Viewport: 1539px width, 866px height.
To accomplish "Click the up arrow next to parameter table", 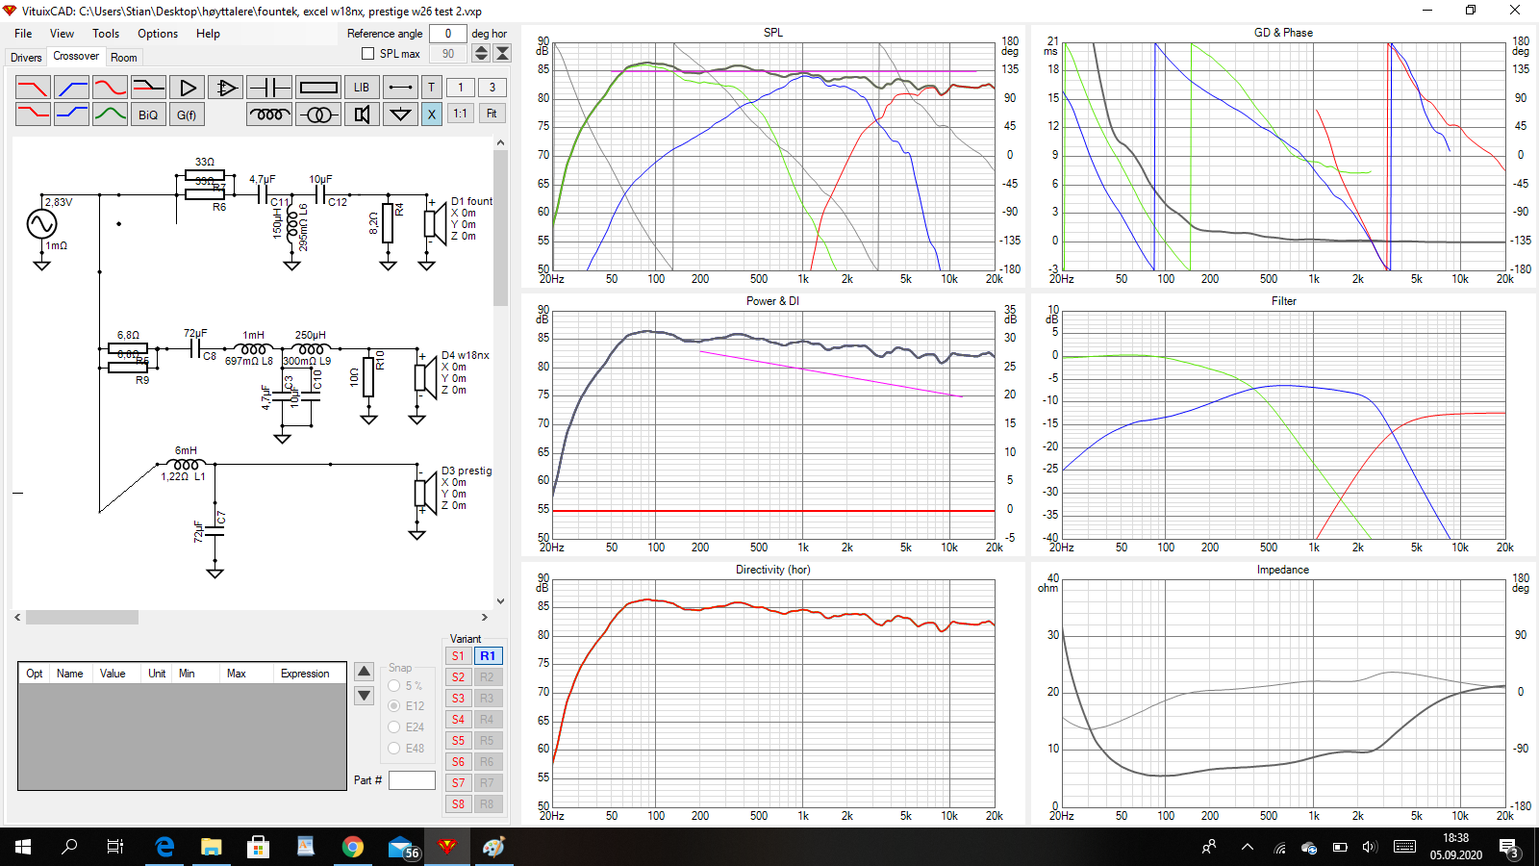I will [364, 672].
